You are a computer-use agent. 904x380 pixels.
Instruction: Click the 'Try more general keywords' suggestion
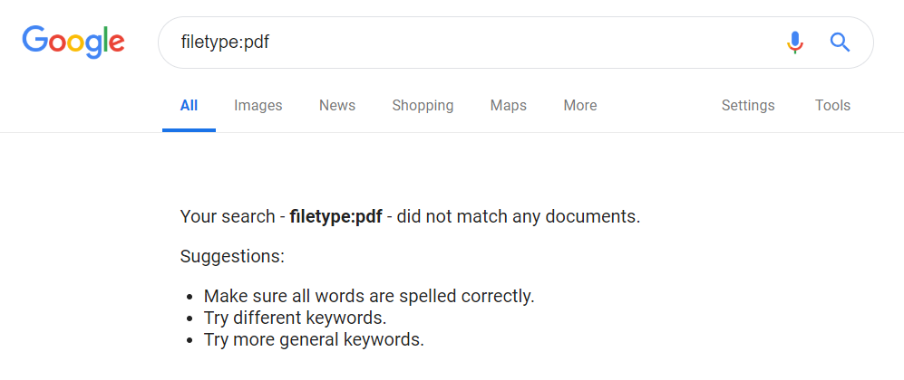pyautogui.click(x=314, y=340)
